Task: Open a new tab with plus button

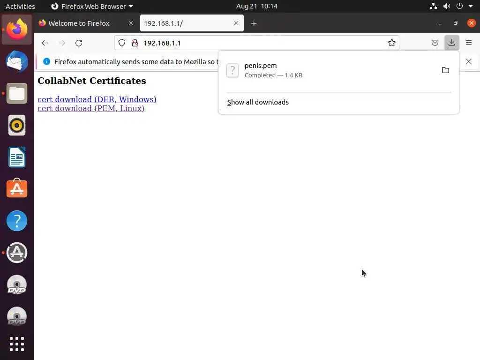Action: (254, 23)
